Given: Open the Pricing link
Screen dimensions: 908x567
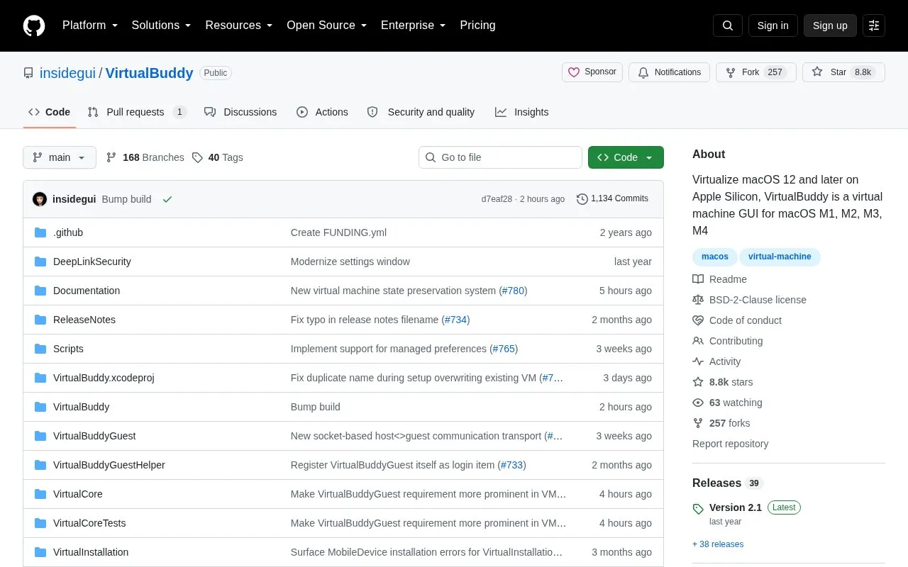Looking at the screenshot, I should tap(477, 26).
